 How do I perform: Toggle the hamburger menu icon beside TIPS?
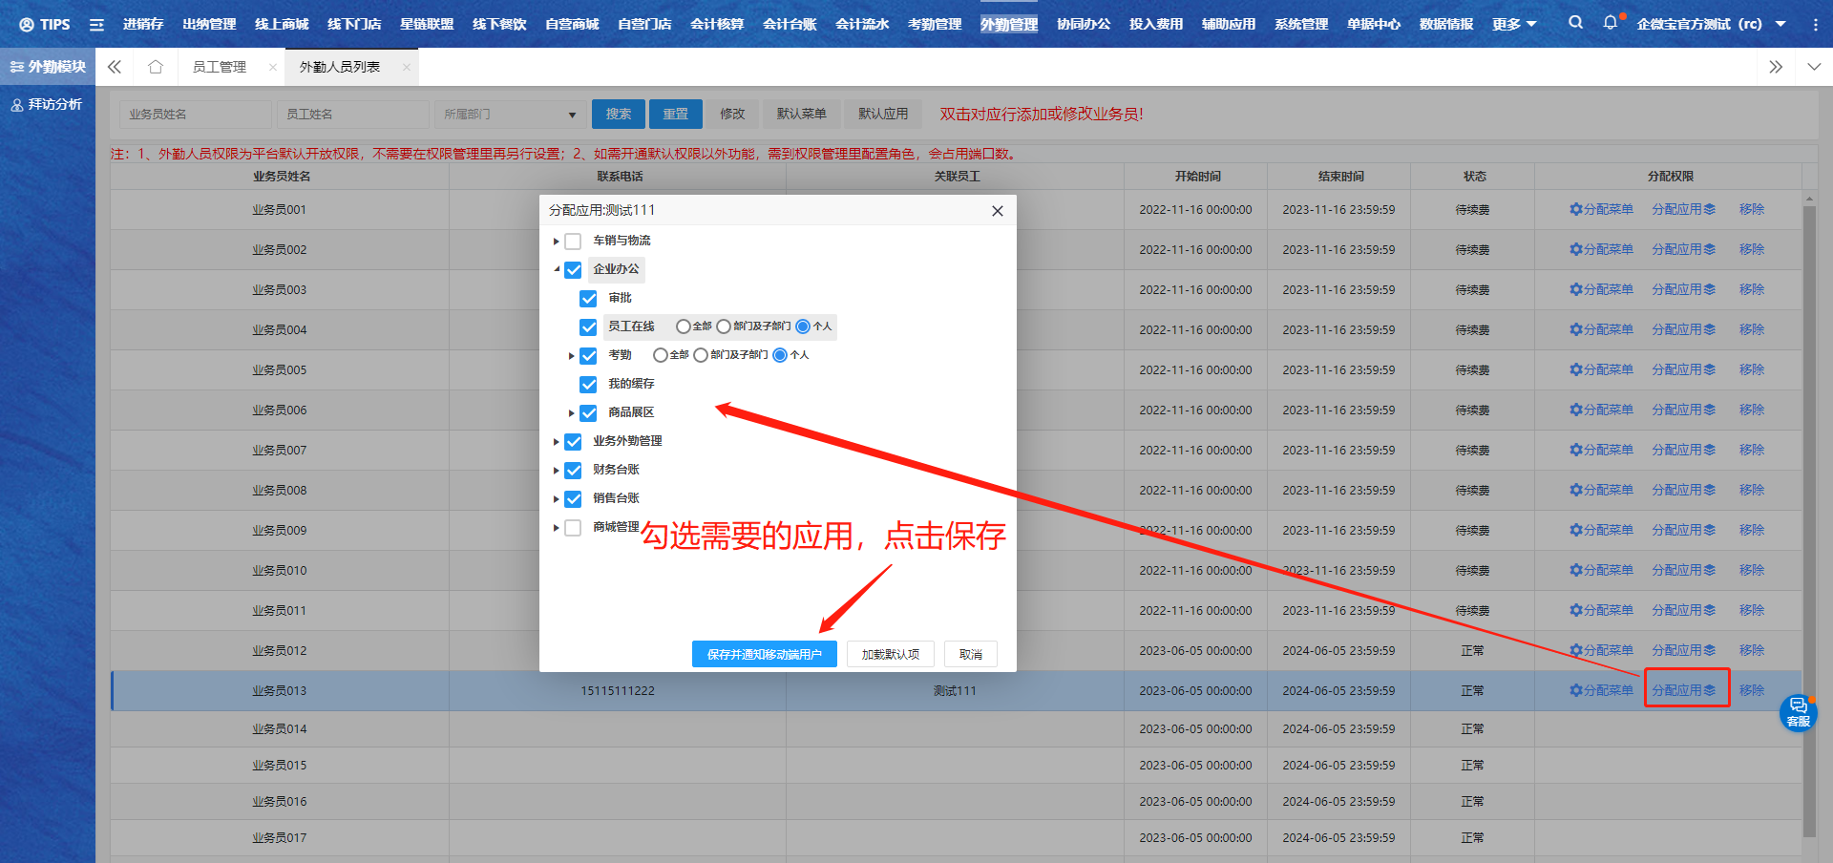[x=96, y=25]
